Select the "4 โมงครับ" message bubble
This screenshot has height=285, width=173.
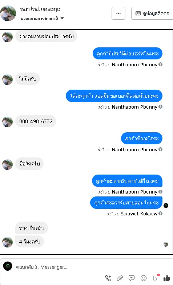(x=29, y=242)
